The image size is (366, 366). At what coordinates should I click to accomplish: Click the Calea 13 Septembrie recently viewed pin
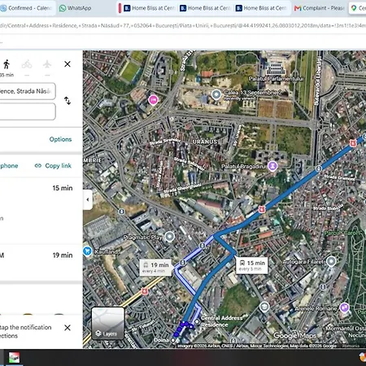pos(216,95)
